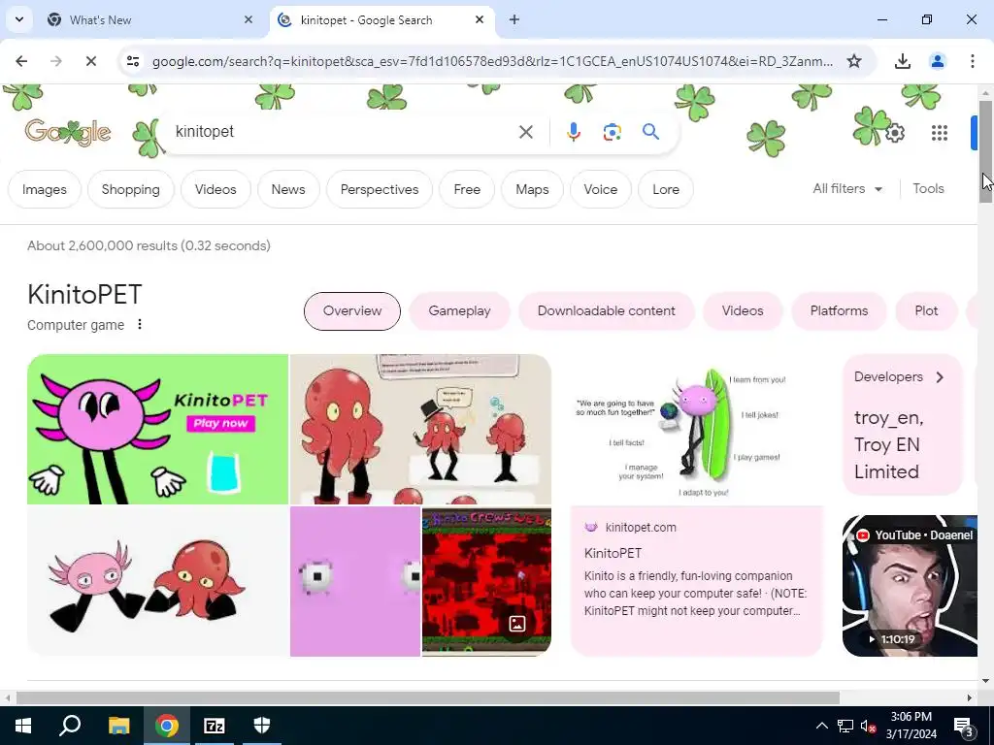Open site information icon in address bar
994x745 pixels.
click(133, 61)
